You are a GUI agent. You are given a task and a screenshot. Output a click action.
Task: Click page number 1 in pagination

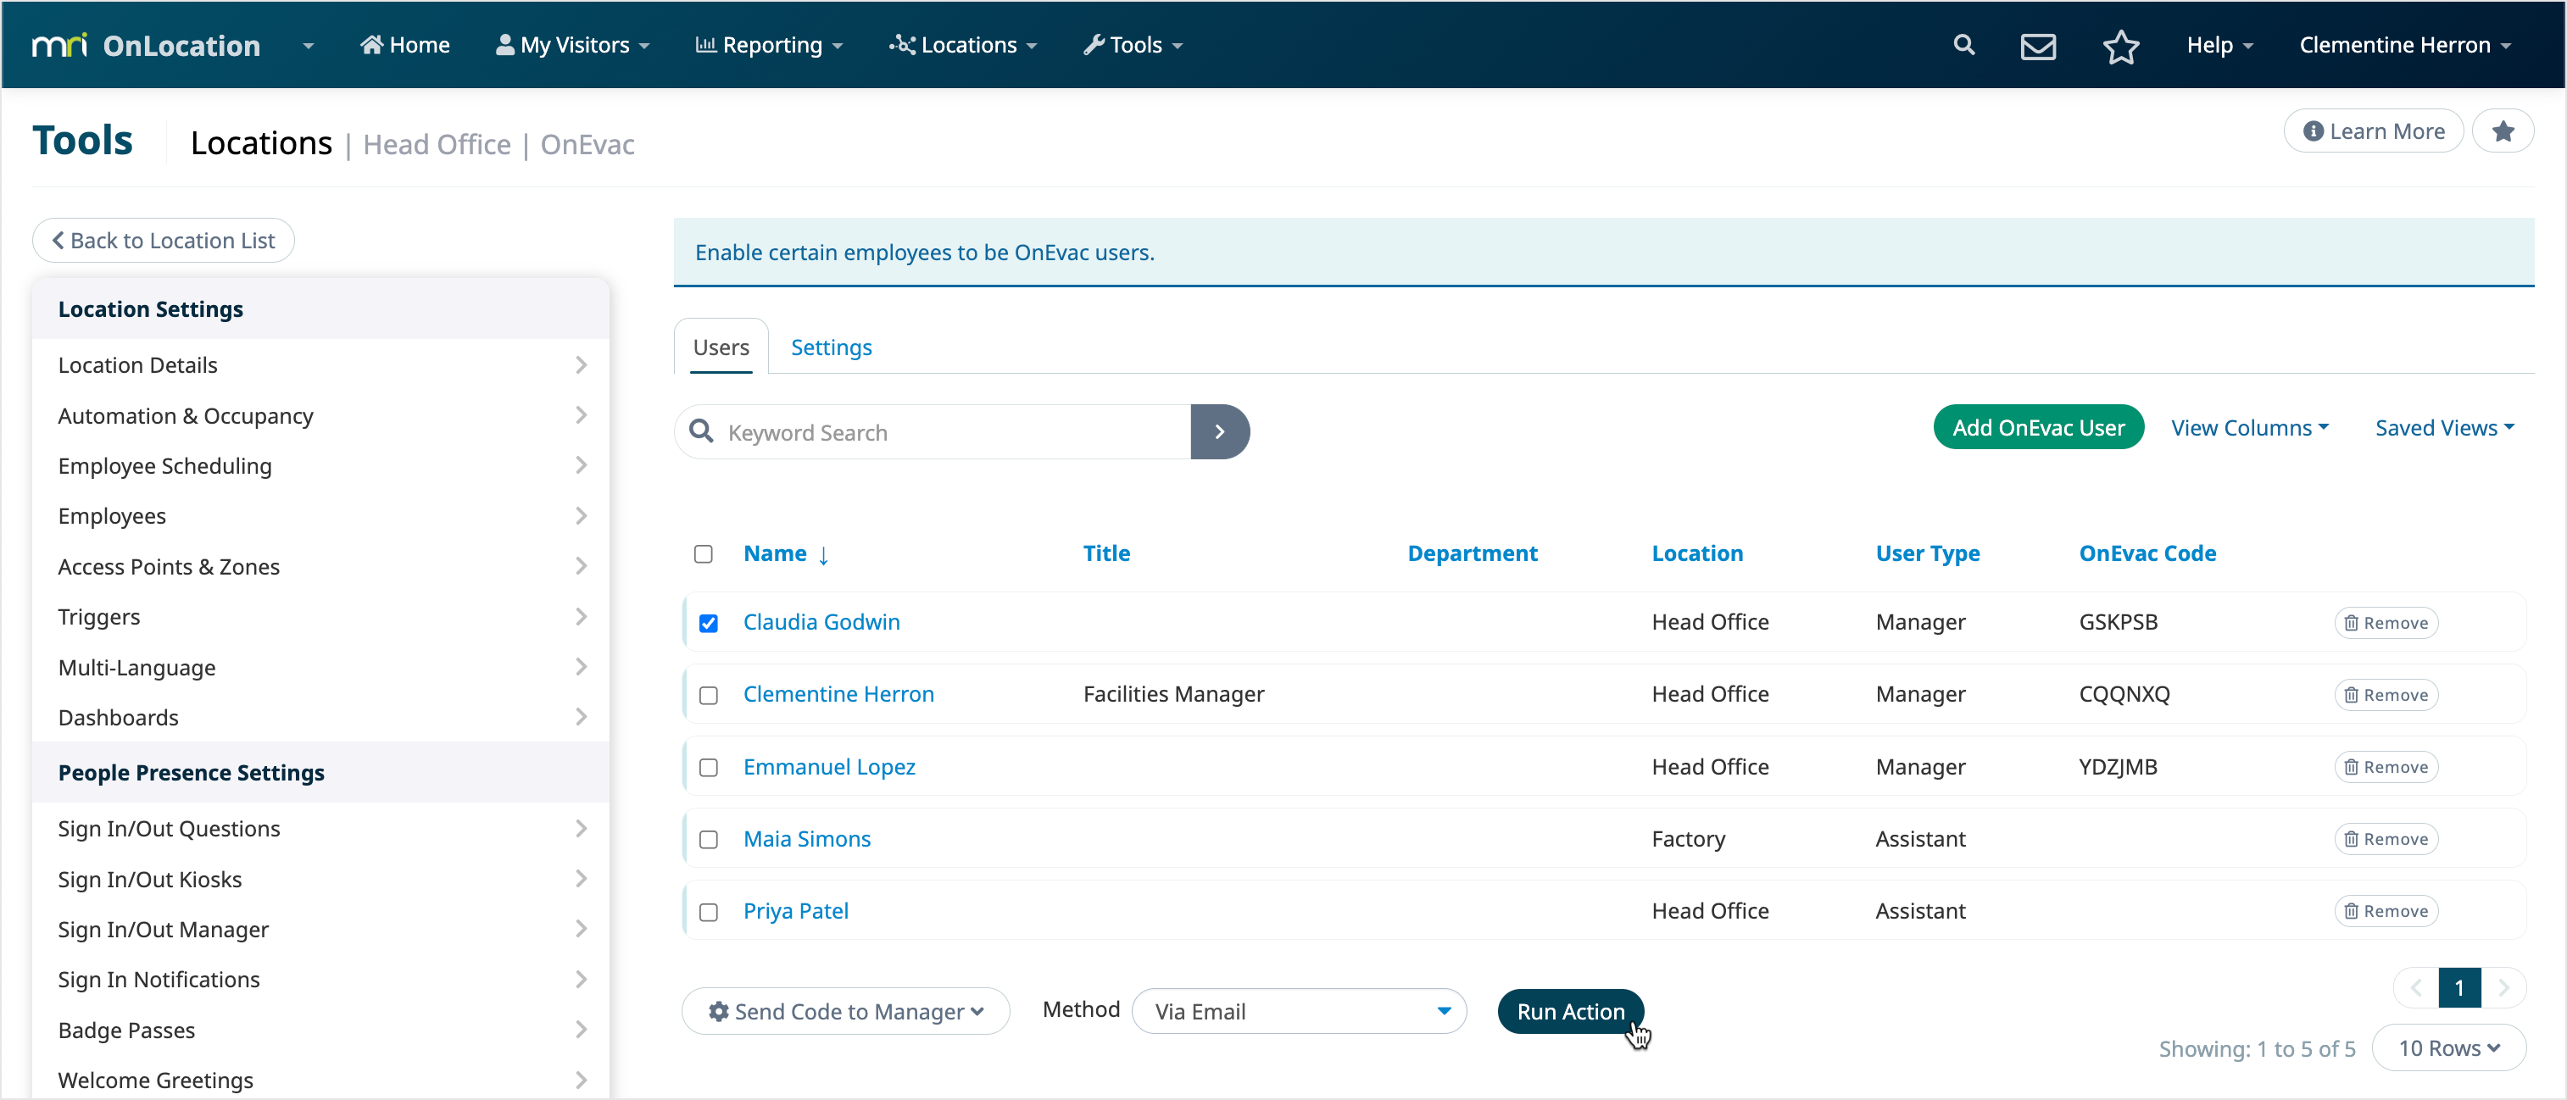[x=2459, y=987]
